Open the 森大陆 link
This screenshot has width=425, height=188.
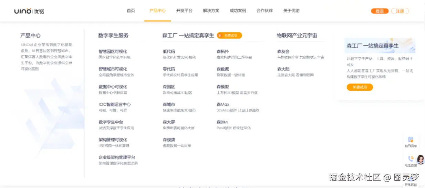point(283,69)
